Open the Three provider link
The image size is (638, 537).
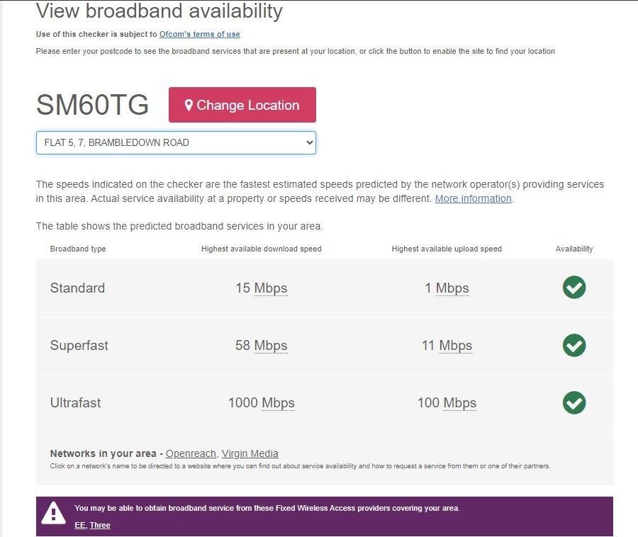pyautogui.click(x=100, y=525)
